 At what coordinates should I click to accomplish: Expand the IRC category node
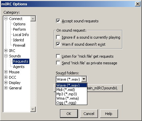6,51
